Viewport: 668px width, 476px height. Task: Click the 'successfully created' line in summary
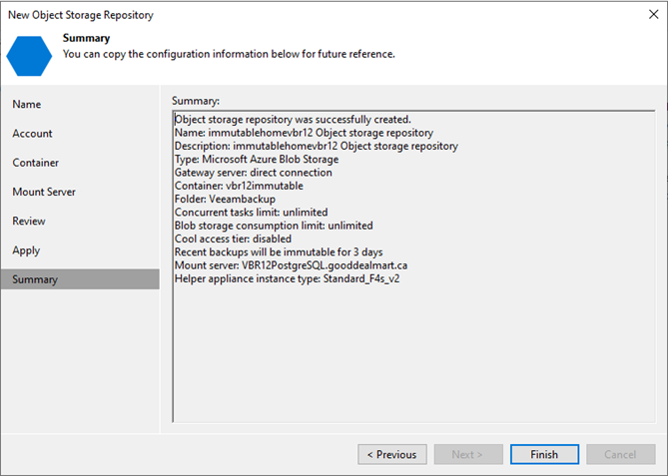click(x=294, y=119)
